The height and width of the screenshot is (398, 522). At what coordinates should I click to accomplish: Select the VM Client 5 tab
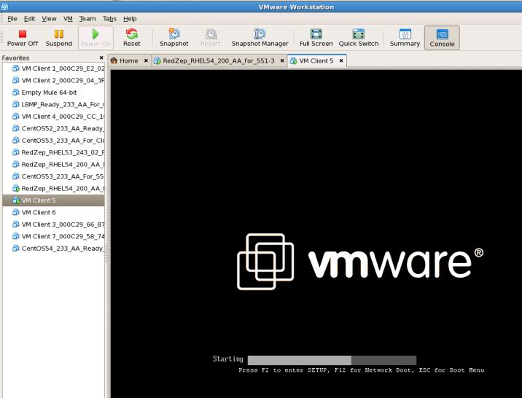click(316, 61)
